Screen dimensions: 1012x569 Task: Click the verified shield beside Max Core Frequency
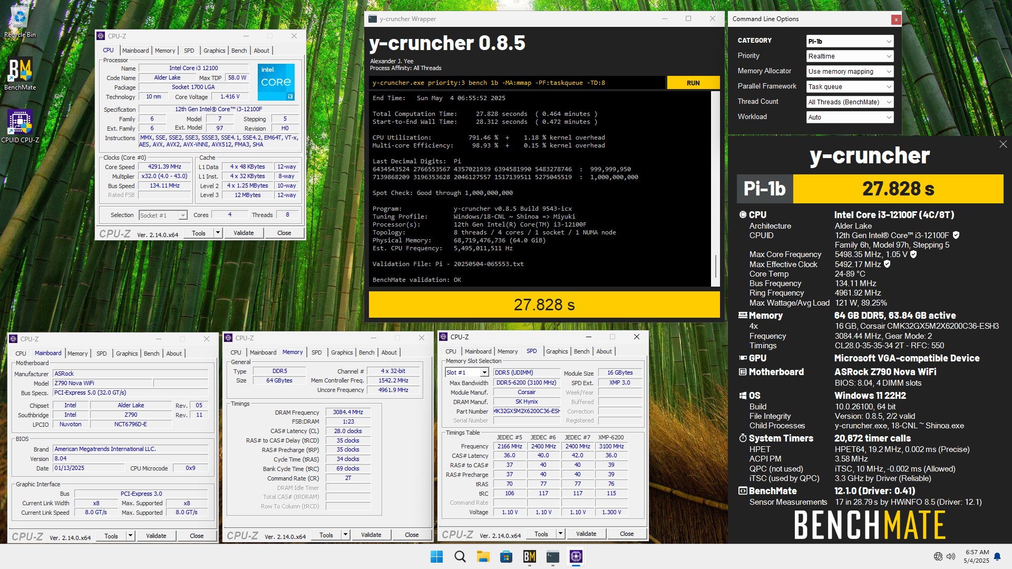point(913,254)
